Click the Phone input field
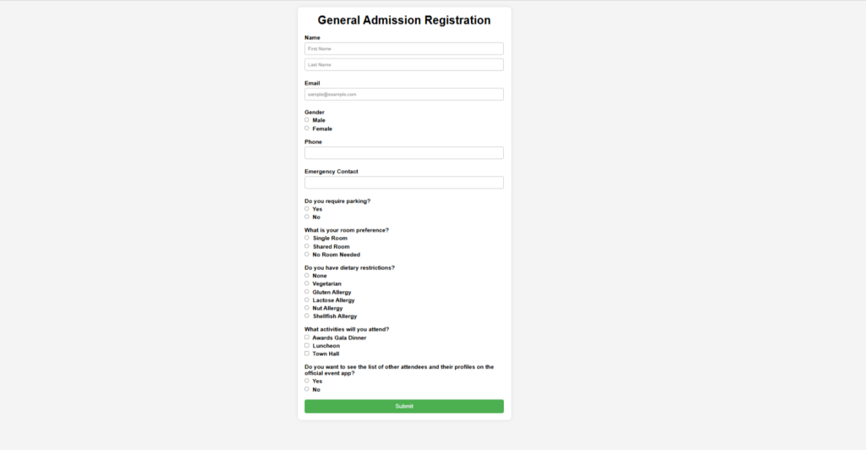Viewport: 866px width, 450px height. point(403,153)
